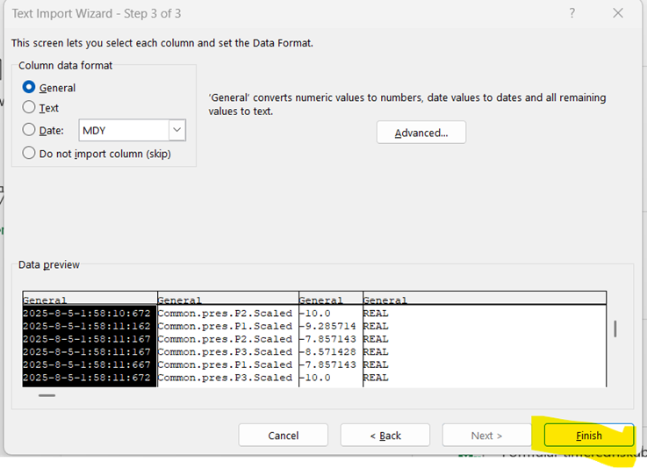Choose the Date column data format
Screen dimensions: 647x469
coord(28,130)
